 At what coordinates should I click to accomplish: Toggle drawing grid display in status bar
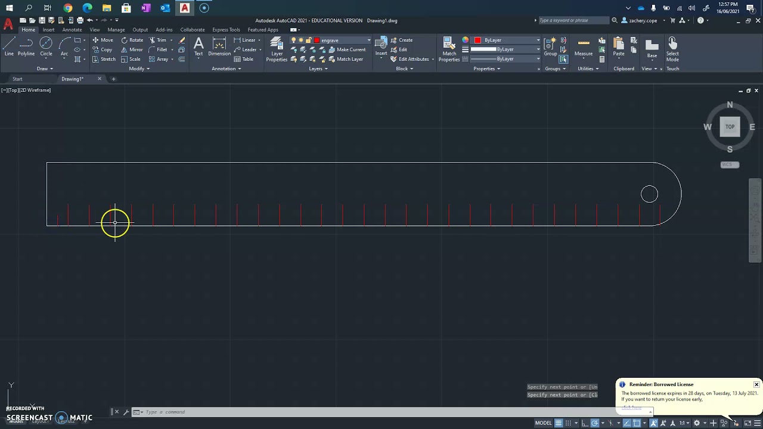559,423
